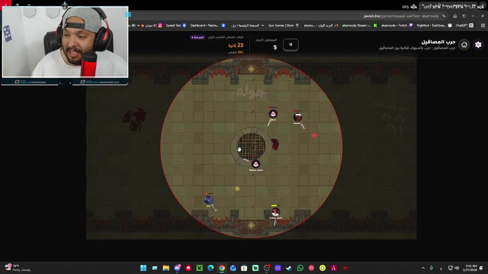Open WhatsApp from the taskbar
The image size is (488, 274).
[x=300, y=268]
